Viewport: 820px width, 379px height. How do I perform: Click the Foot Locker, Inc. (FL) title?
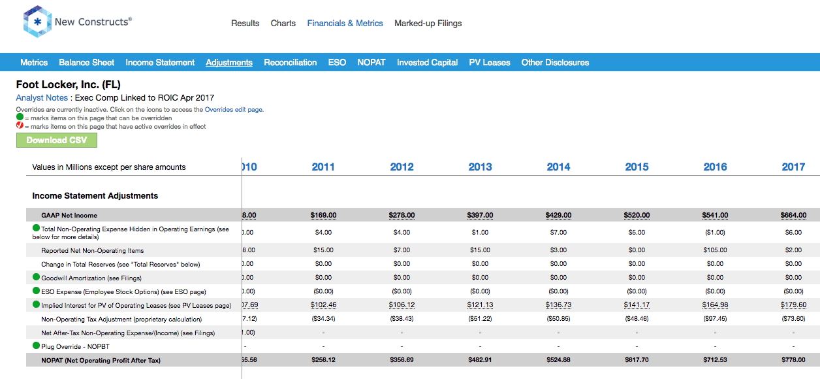(x=69, y=85)
